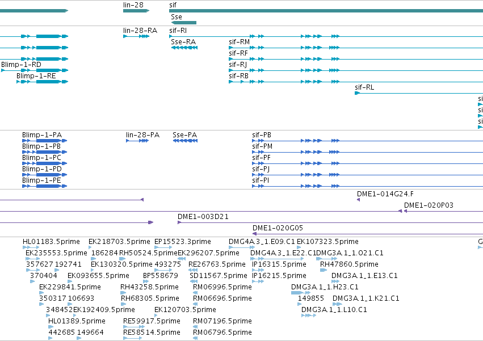Select EST EK218703.5prime

(x=119, y=242)
